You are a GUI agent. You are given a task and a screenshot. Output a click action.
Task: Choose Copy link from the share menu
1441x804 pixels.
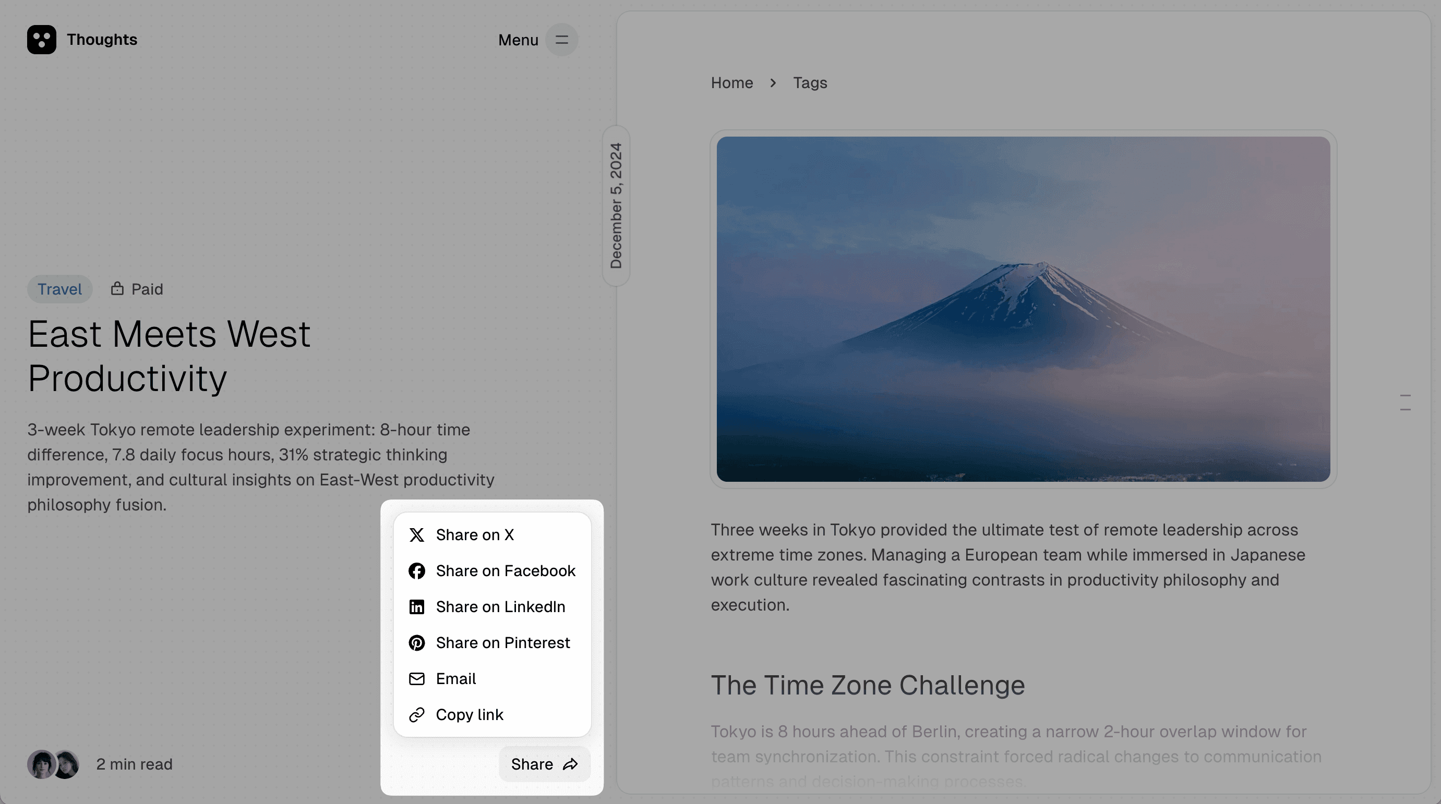click(x=470, y=714)
